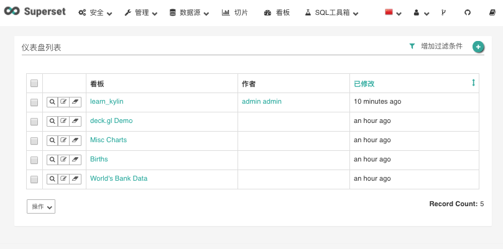Open the learn_kylin dashboard link

106,102
